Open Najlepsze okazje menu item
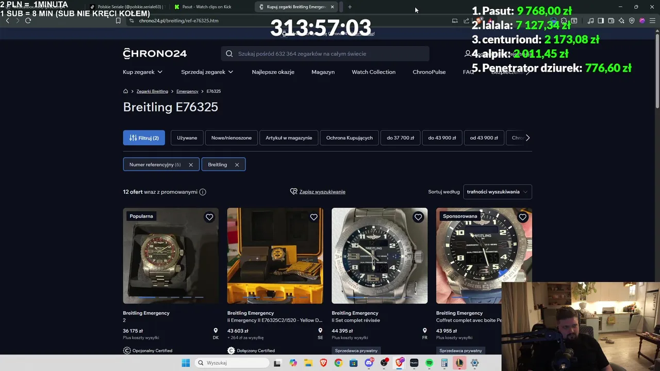Screen dimensions: 660x371 (273, 72)
